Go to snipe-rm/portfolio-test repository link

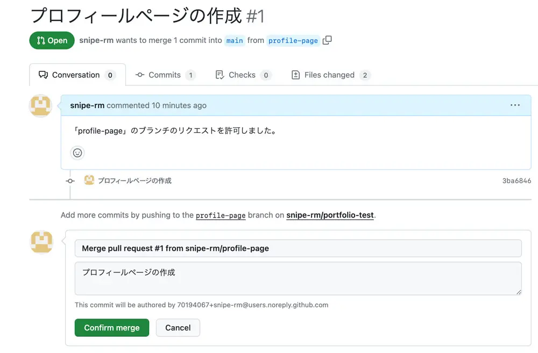click(330, 215)
